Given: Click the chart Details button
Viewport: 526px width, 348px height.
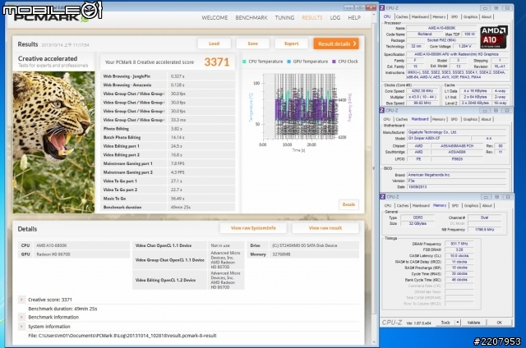Looking at the screenshot, I should 348,204.
